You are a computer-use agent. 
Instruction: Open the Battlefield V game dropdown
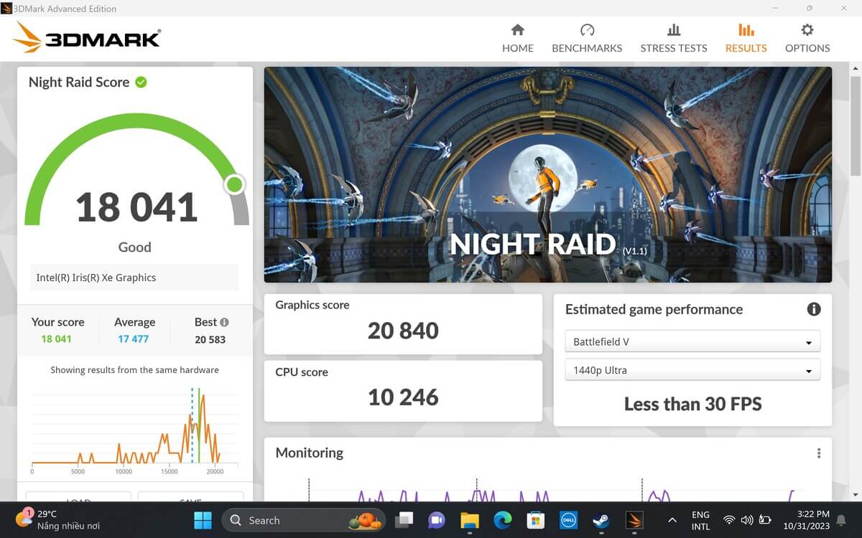tap(692, 341)
